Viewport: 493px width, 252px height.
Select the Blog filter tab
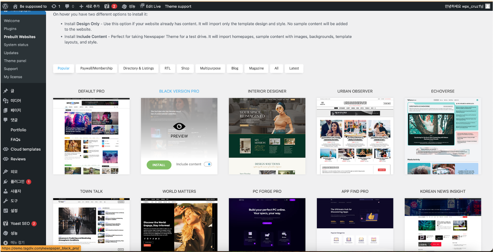tap(235, 68)
